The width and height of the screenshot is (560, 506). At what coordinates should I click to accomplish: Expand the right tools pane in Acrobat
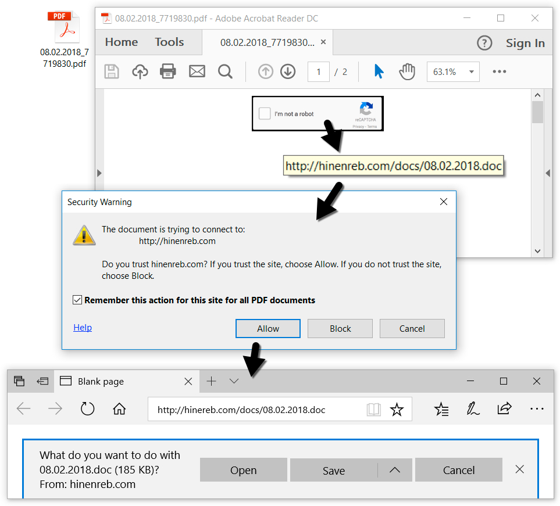click(x=548, y=173)
